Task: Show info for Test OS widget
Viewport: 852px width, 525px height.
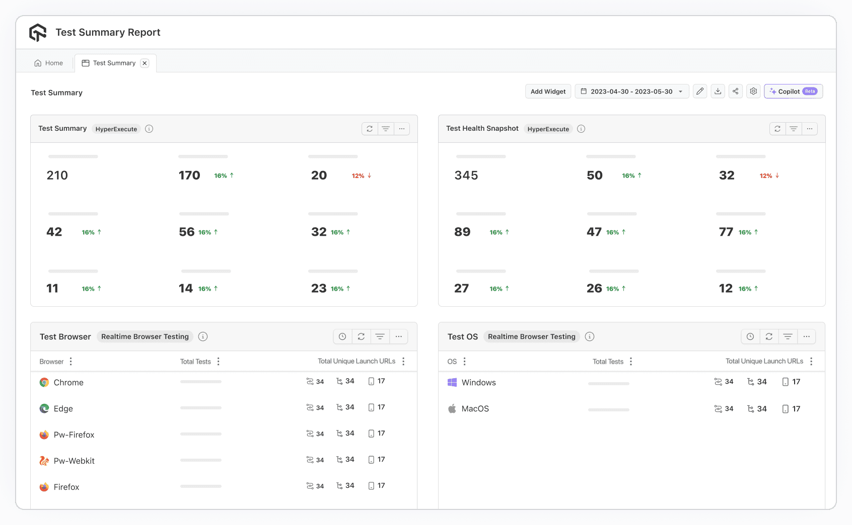Action: coord(590,336)
